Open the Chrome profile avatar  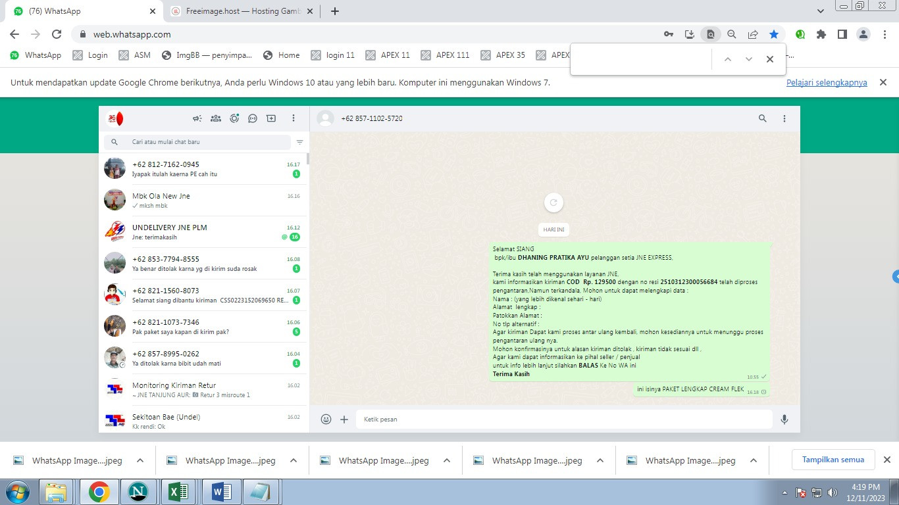863,34
